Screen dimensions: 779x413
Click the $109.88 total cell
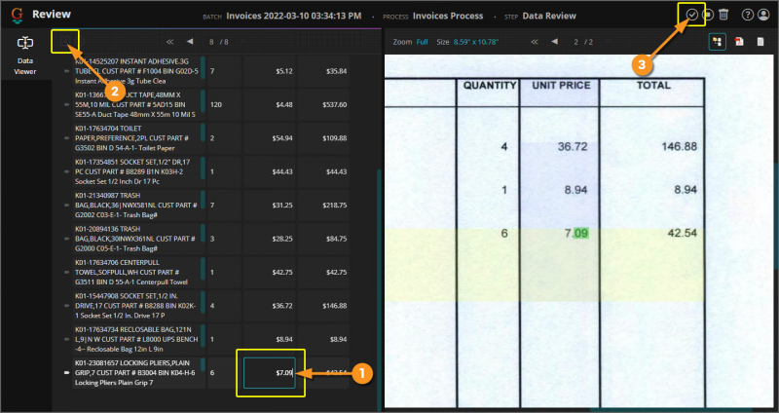[323, 138]
